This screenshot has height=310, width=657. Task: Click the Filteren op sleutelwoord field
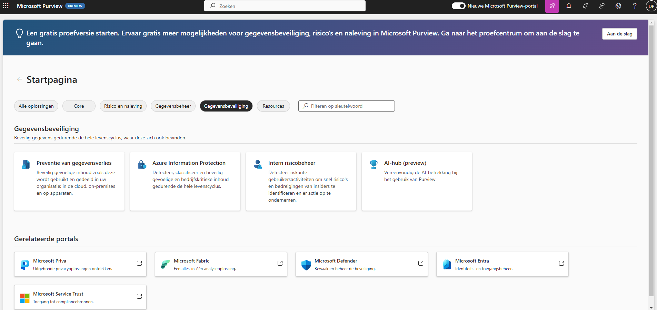coord(346,106)
